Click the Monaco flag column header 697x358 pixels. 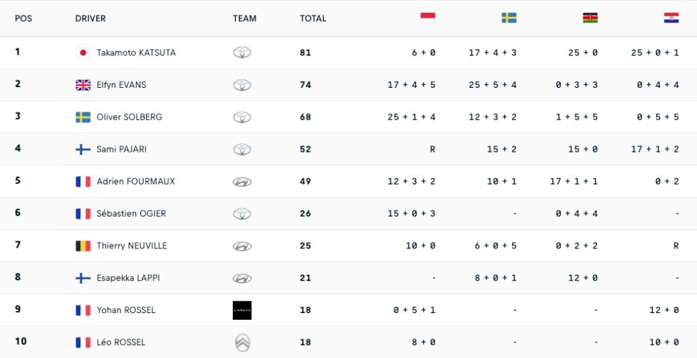pos(428,18)
